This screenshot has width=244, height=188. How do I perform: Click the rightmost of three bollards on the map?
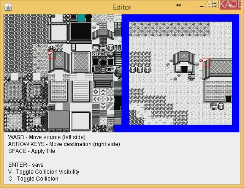coord(147,69)
